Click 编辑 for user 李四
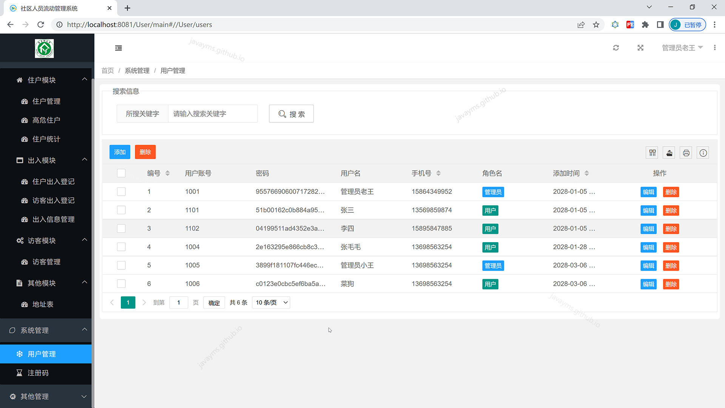Viewport: 725px width, 408px height. coord(648,229)
